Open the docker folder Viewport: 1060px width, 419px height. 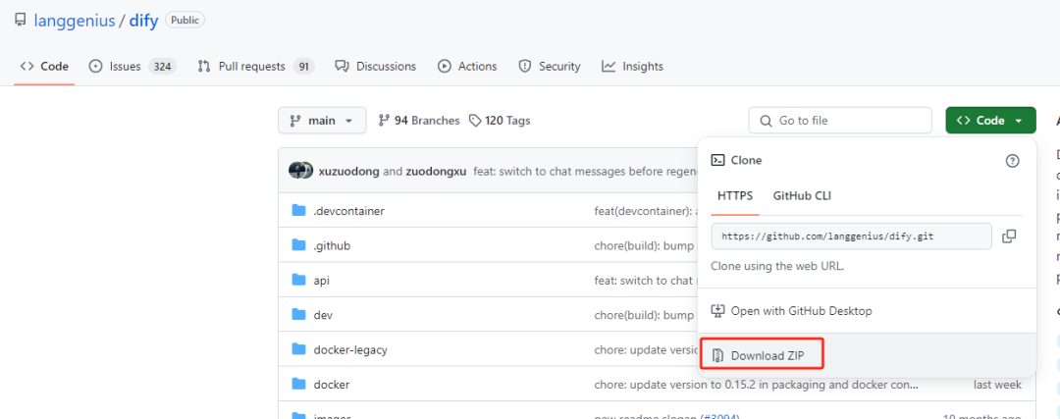[332, 385]
